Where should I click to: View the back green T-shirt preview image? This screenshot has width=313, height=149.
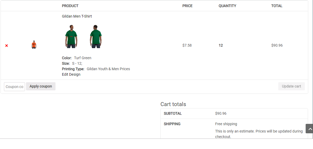pyautogui.click(x=96, y=37)
